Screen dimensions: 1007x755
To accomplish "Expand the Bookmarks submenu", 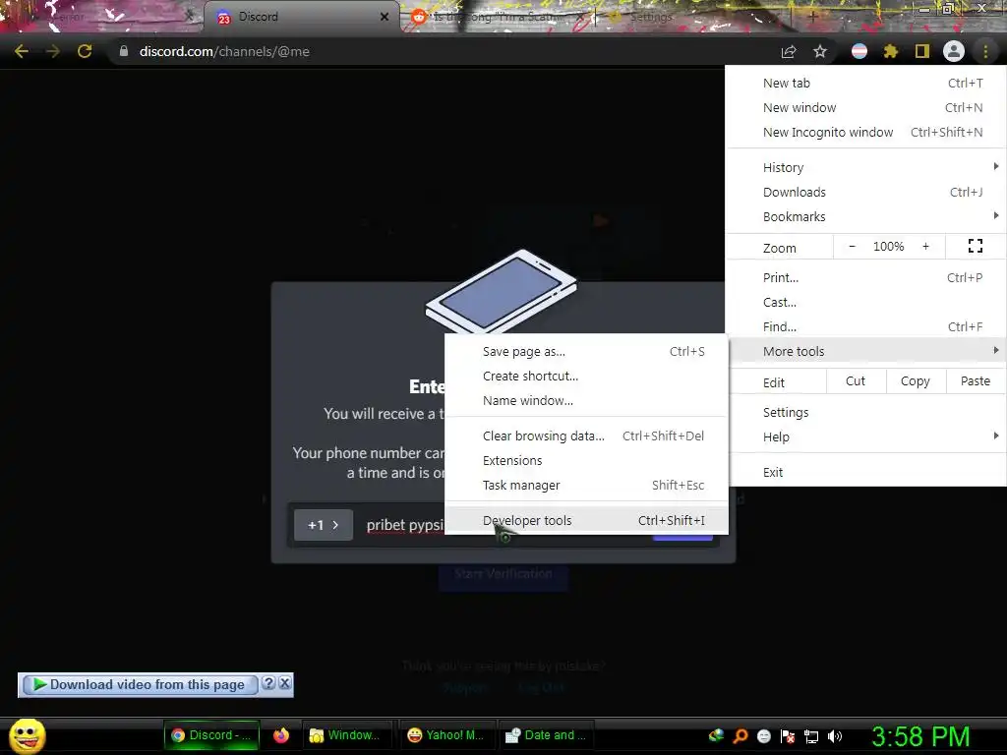I will pos(866,217).
